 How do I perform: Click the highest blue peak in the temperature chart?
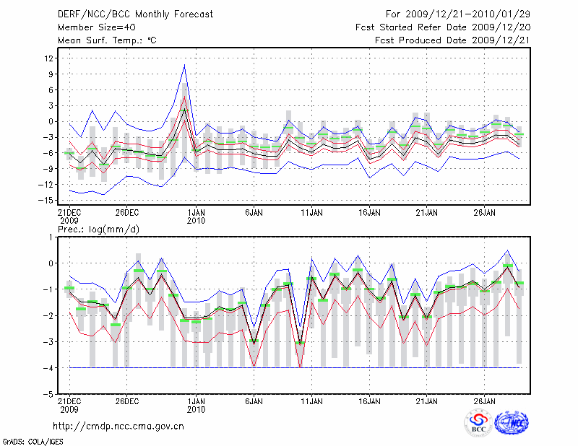[x=185, y=65]
